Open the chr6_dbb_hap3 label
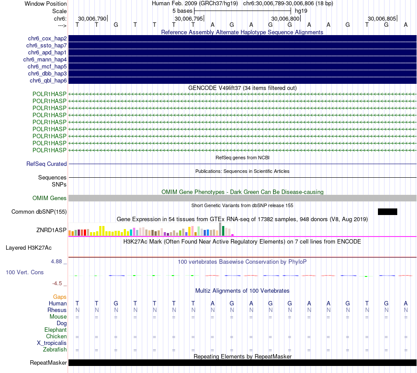Image resolution: width=417 pixels, height=373 pixels. [47, 74]
